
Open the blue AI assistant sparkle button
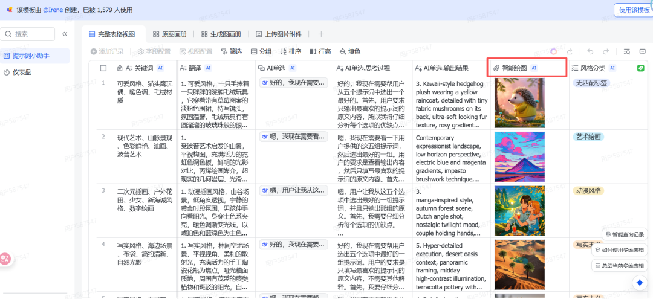click(x=639, y=282)
